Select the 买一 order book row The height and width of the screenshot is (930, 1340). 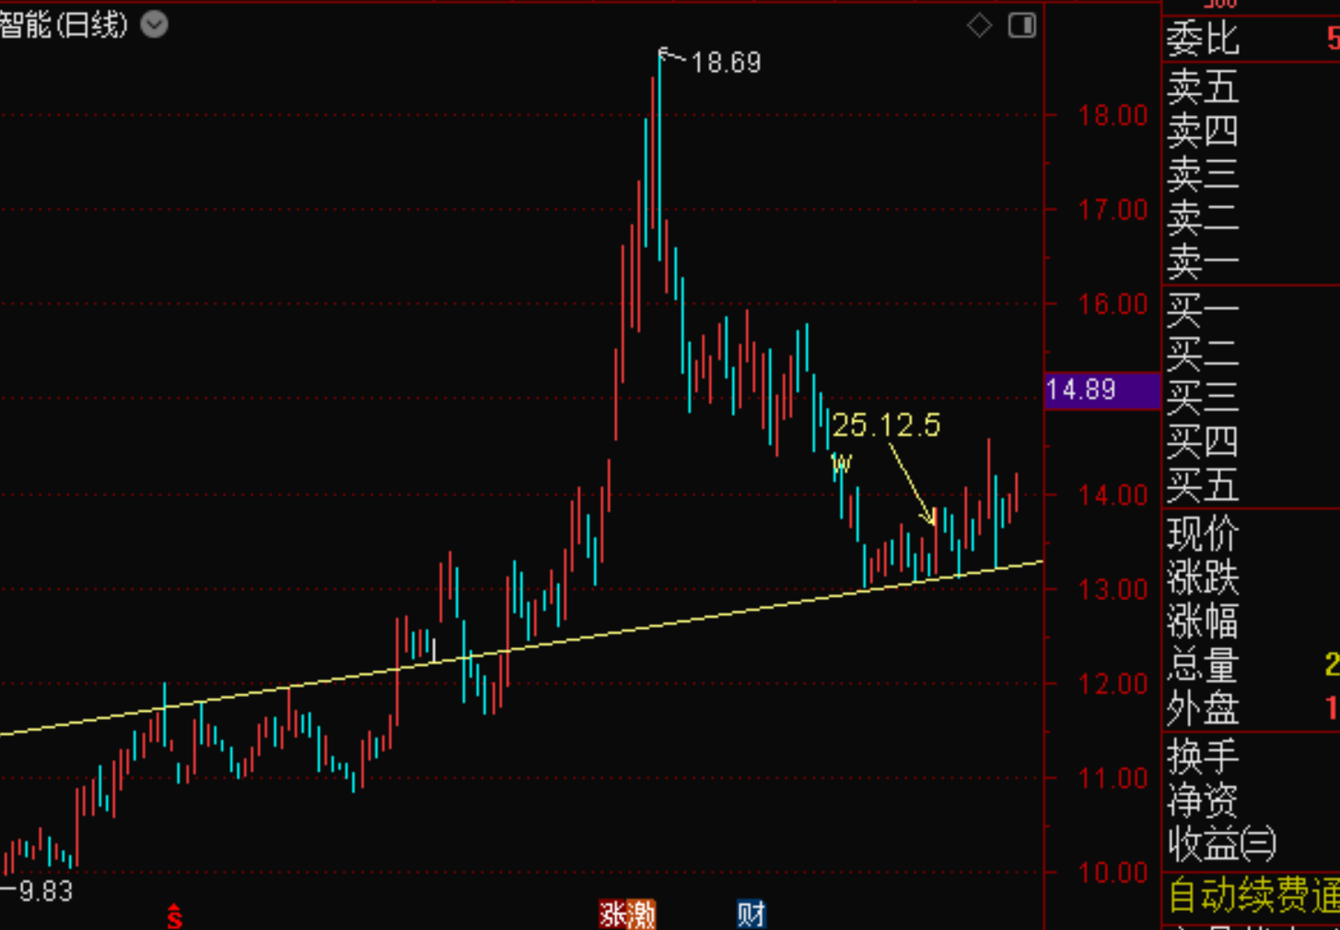click(1251, 310)
